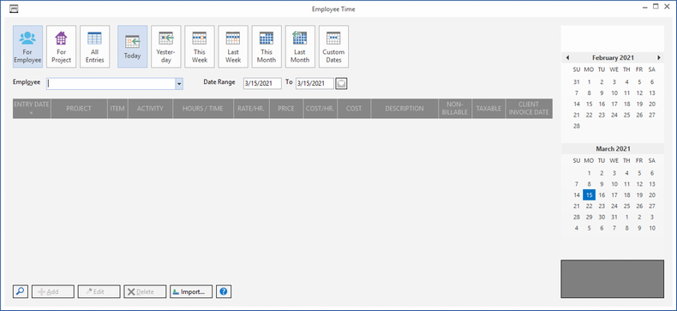Open the search magnifier button
This screenshot has height=311, width=677.
click(21, 291)
